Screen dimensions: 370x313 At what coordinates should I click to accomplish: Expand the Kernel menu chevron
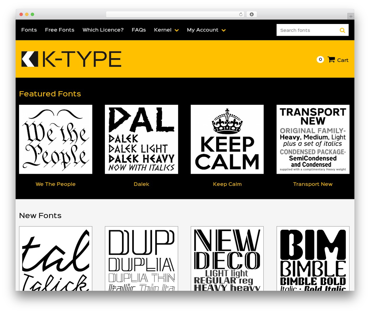coord(177,30)
